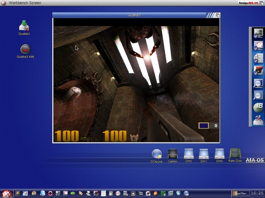Click the calculator icon in the taskbar
Image resolution: width=265 pixels, height=198 pixels.
coord(111,193)
